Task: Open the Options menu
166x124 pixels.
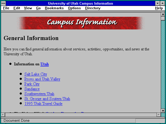Action: pyautogui.click(x=74, y=8)
